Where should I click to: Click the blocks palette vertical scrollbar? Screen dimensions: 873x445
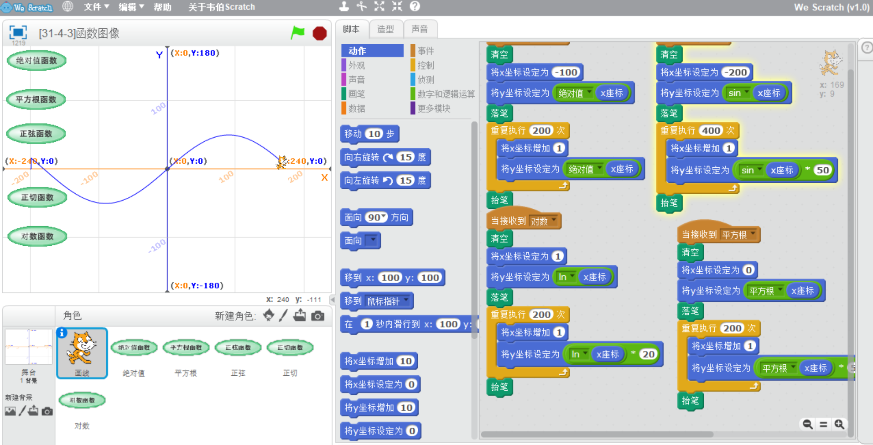[474, 230]
